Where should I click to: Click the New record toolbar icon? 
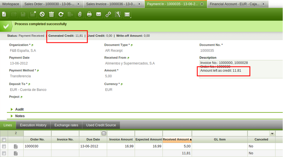click(x=4, y=14)
